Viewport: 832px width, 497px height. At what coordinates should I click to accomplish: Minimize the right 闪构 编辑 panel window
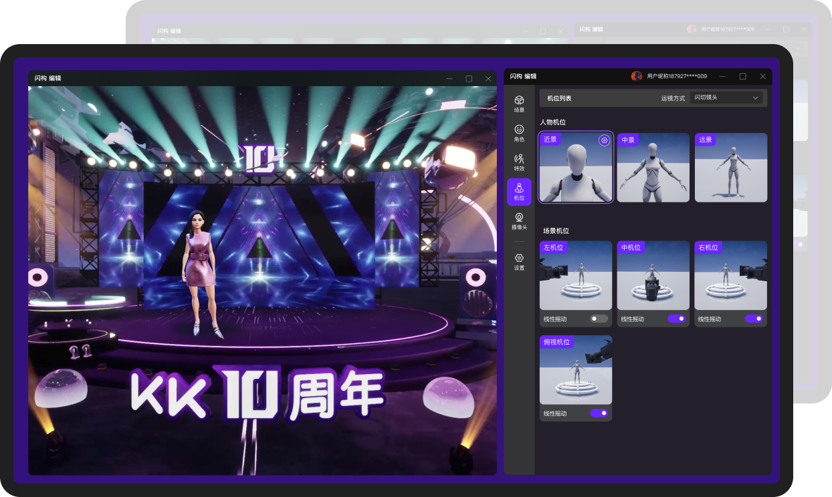[722, 76]
